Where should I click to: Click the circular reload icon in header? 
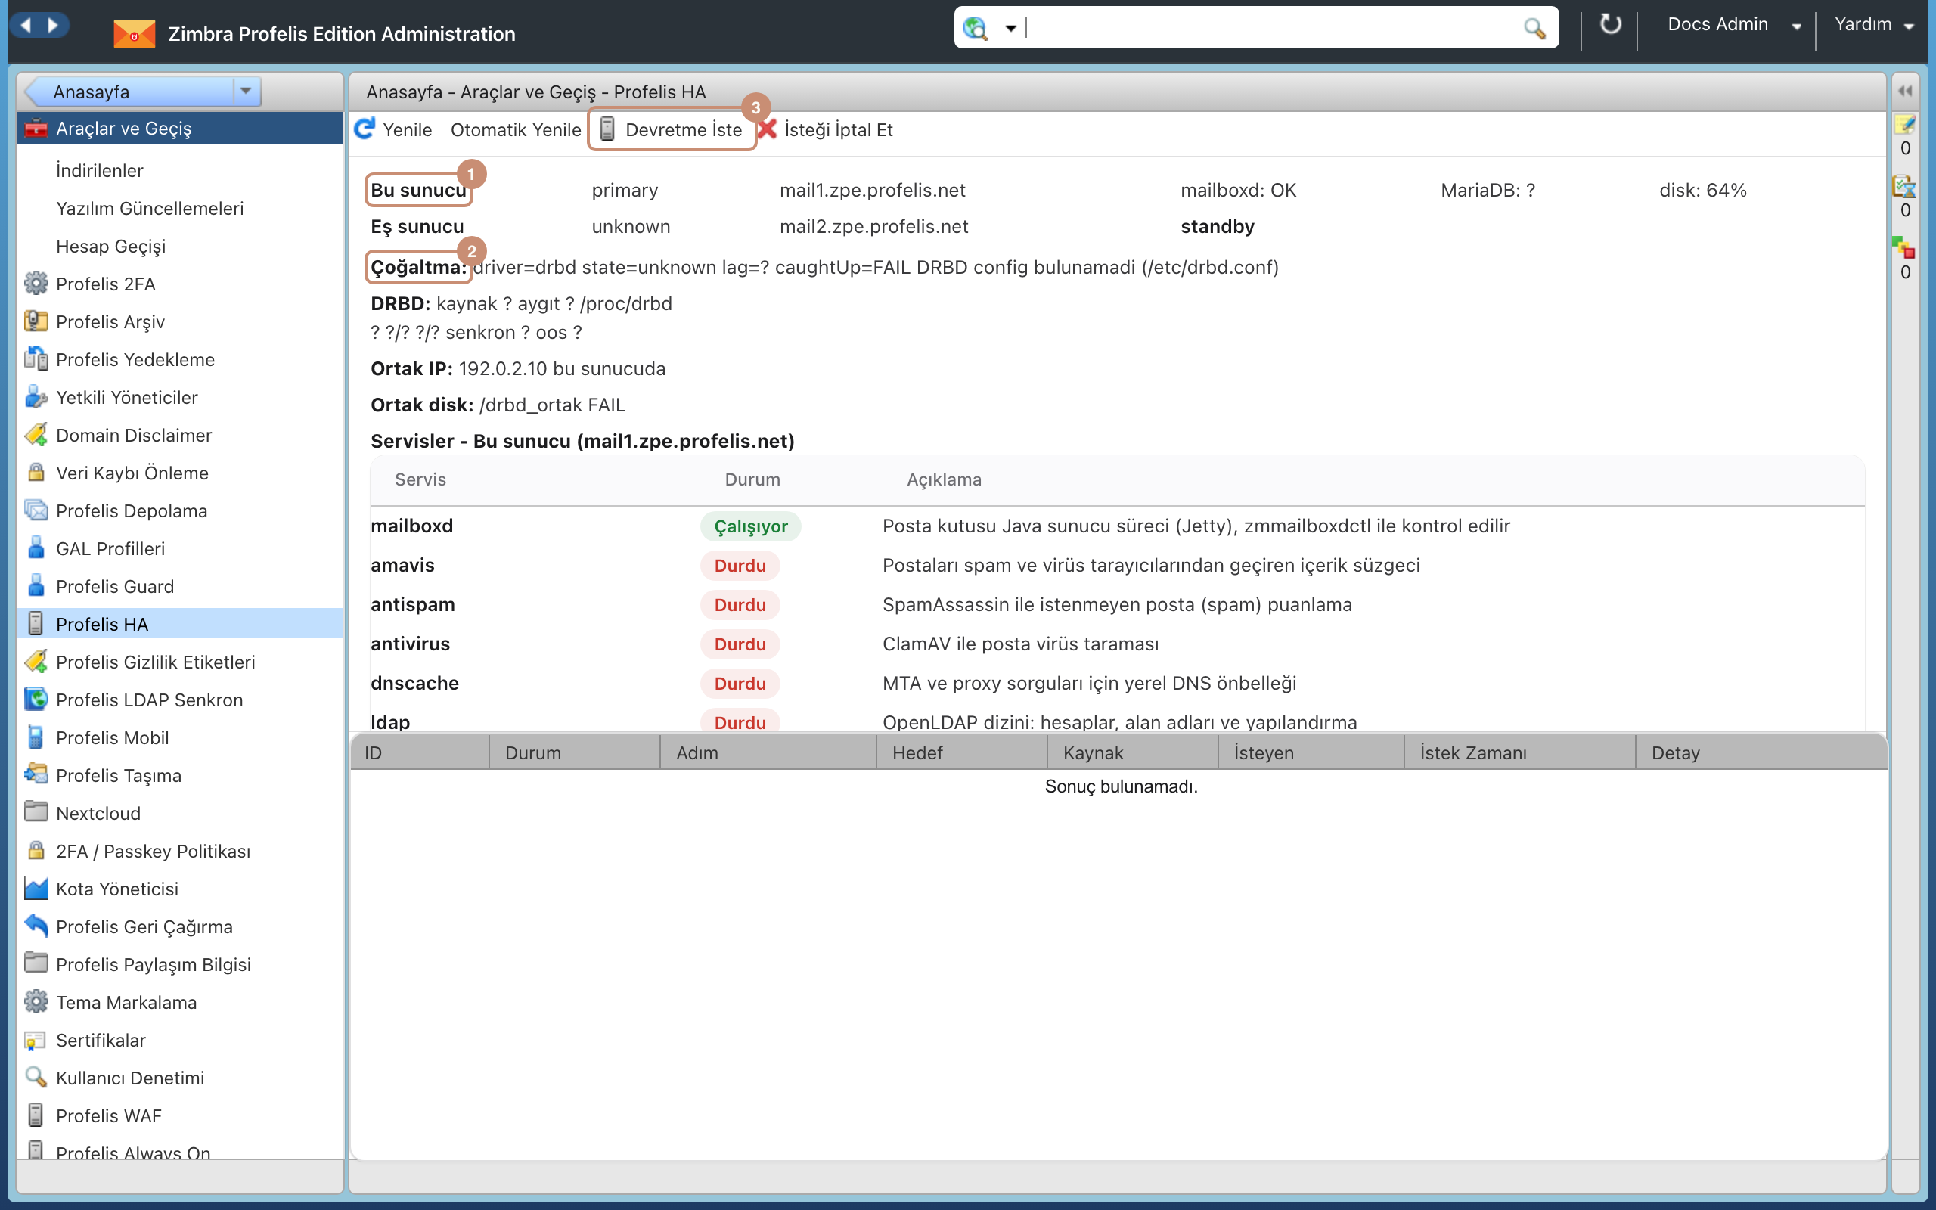[x=1609, y=25]
